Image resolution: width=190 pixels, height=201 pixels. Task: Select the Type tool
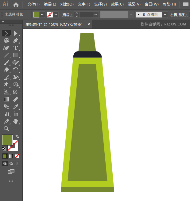tap(16, 48)
